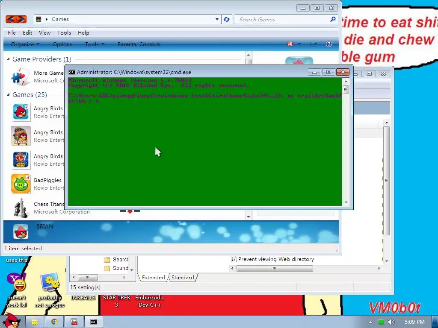The height and width of the screenshot is (328, 438).
Task: Launch Chrome from the taskbar
Action: (x=54, y=322)
